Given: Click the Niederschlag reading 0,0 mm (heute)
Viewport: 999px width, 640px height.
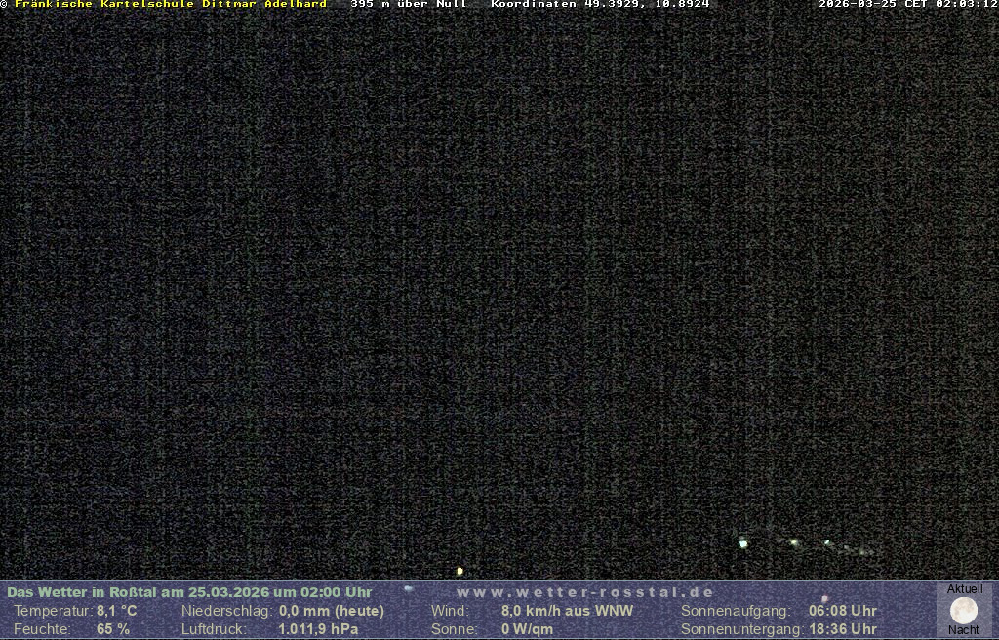Looking at the screenshot, I should click(x=332, y=611).
